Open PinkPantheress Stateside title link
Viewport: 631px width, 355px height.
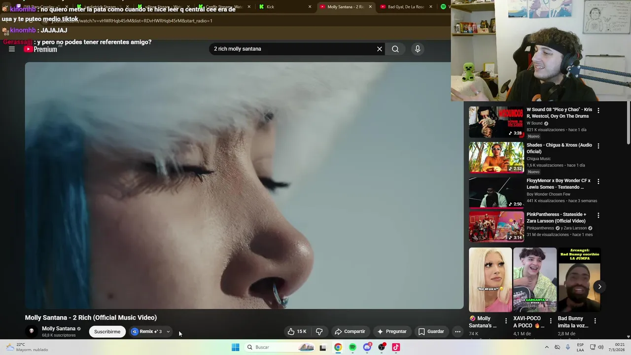pos(557,217)
